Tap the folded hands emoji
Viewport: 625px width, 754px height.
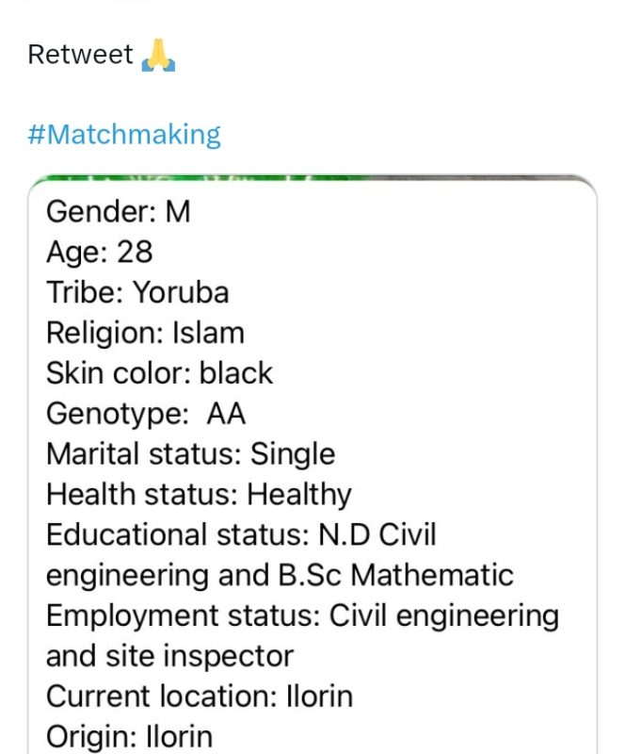pos(158,56)
